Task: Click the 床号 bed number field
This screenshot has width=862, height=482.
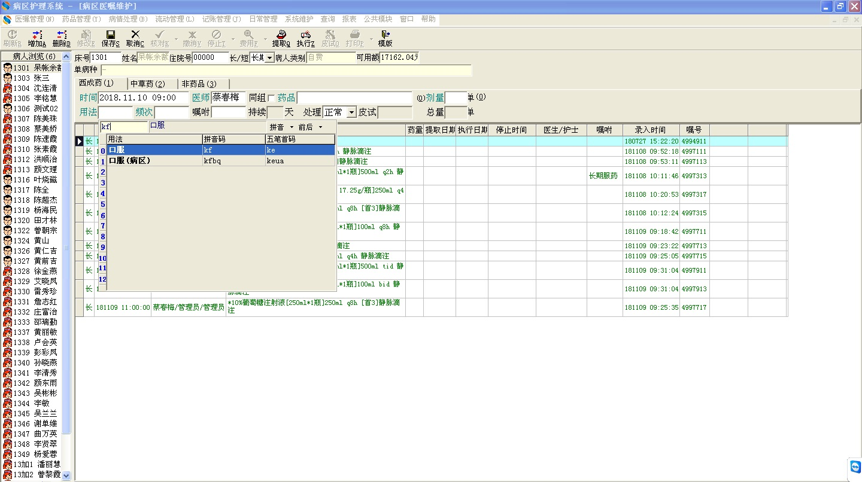Action: coord(105,58)
